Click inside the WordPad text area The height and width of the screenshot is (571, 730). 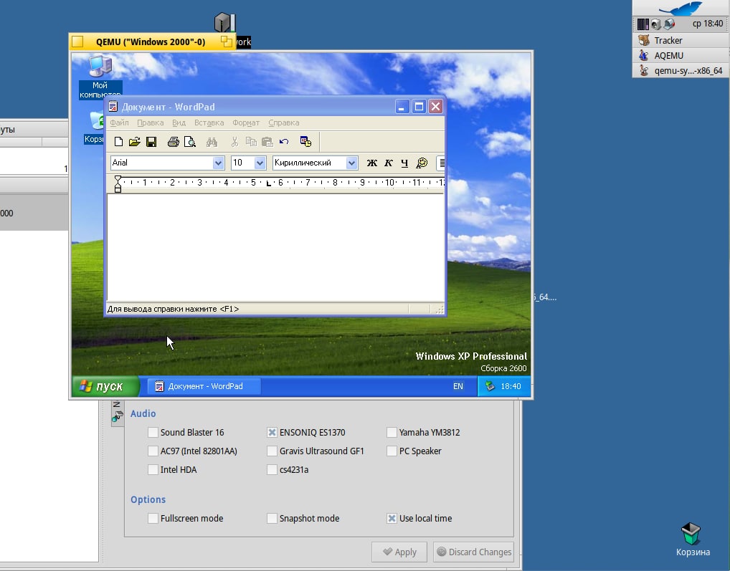275,247
